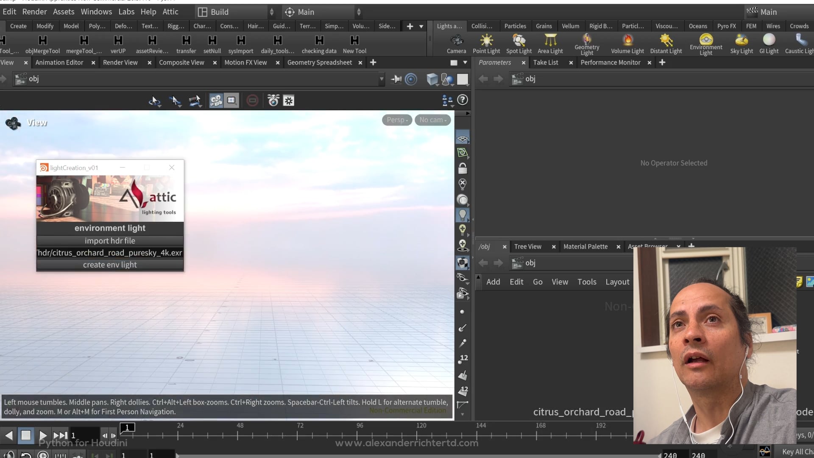
Task: Switch to the Geometry Spreadsheet tab
Action: point(319,62)
